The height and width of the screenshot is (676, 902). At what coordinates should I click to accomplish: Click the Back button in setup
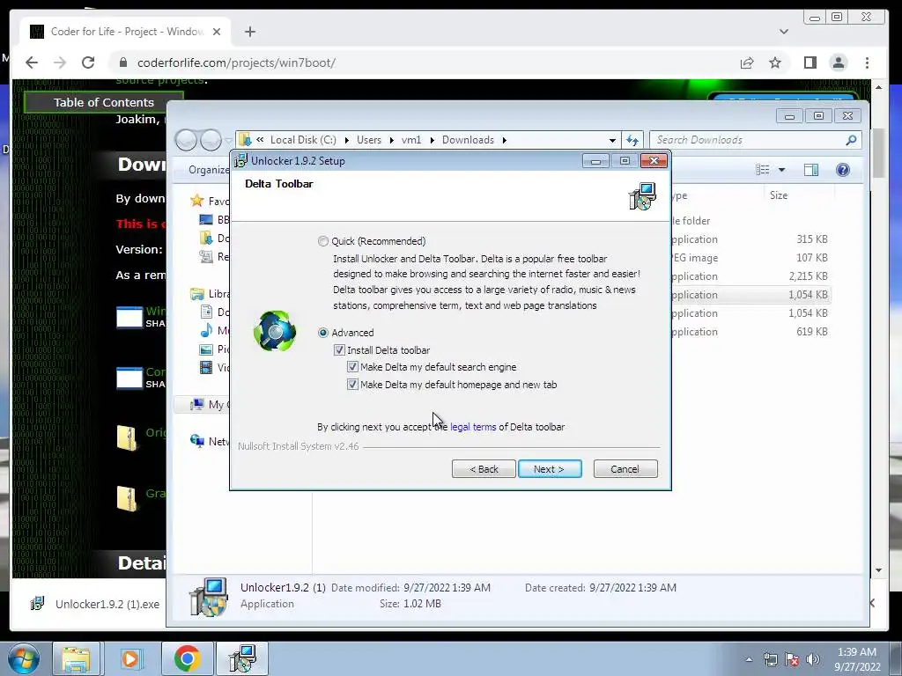pos(484,469)
